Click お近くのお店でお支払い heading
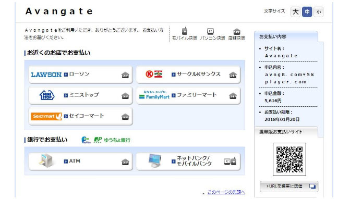Screen dimensions: 350x199 pos(59,53)
